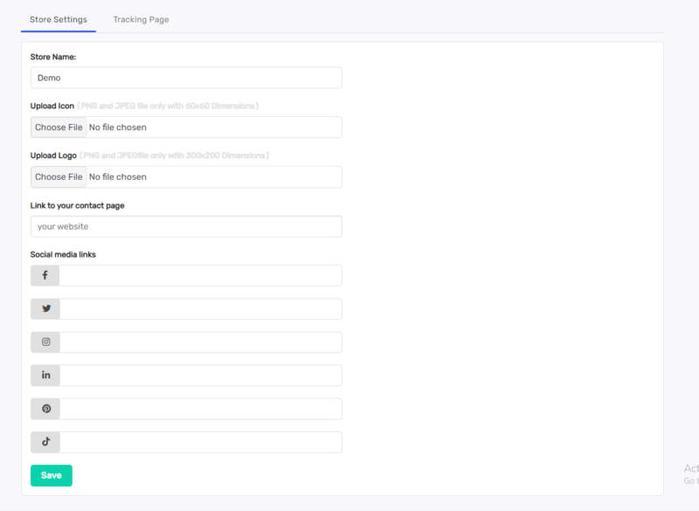Save the store settings
The width and height of the screenshot is (699, 511).
pos(52,475)
